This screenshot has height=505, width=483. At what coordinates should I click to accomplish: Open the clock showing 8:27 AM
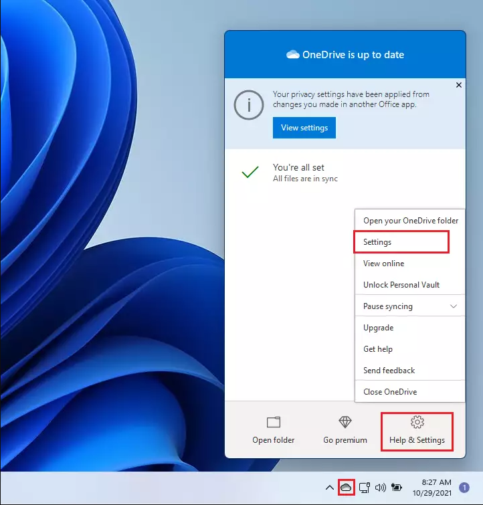[432, 488]
